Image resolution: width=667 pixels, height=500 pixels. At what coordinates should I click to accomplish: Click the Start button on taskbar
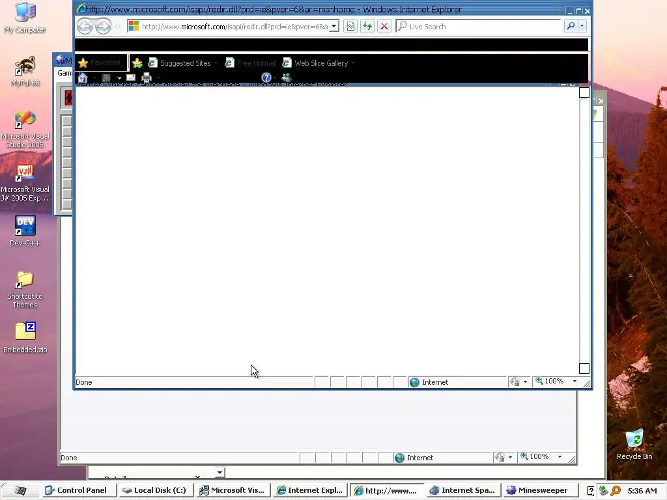point(20,490)
